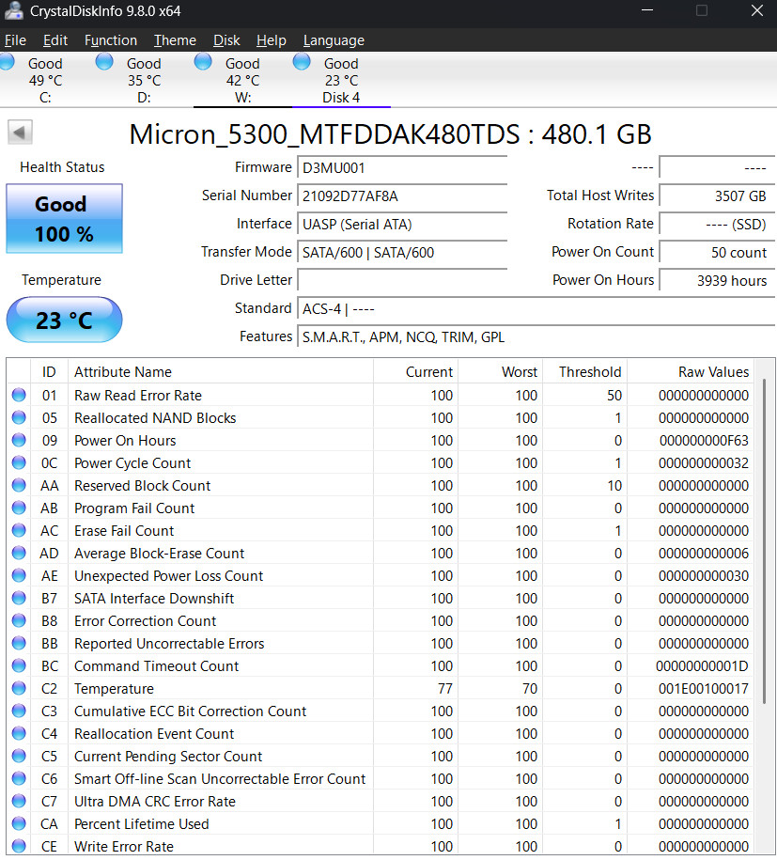Click the Serial Number field
This screenshot has width=777, height=860.
pyautogui.click(x=402, y=195)
